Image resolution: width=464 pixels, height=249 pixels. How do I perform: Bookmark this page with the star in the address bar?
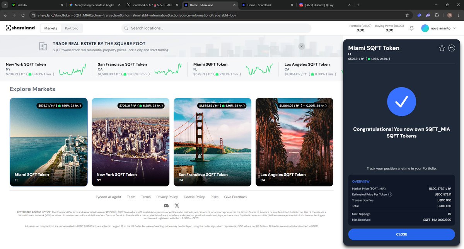(x=407, y=15)
